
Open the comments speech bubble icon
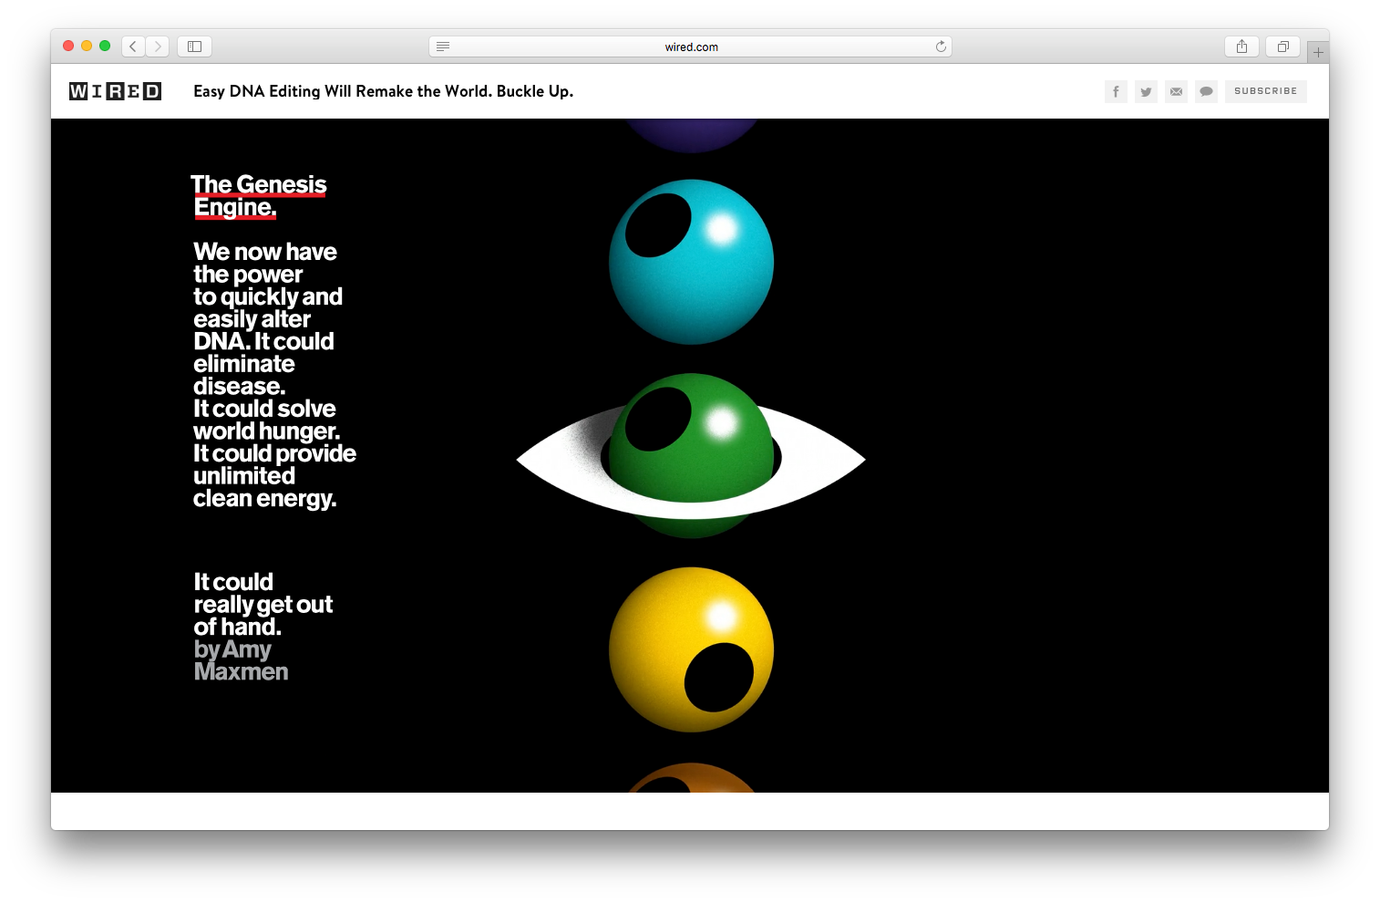point(1206,91)
